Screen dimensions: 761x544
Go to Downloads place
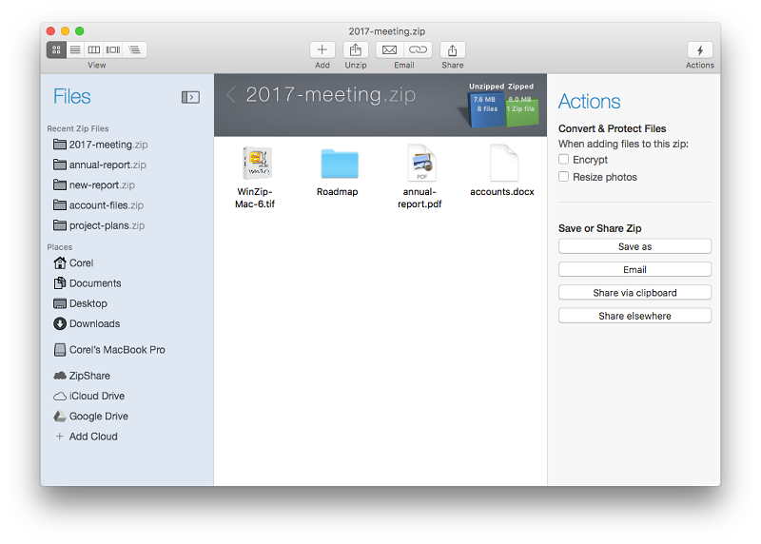click(87, 323)
